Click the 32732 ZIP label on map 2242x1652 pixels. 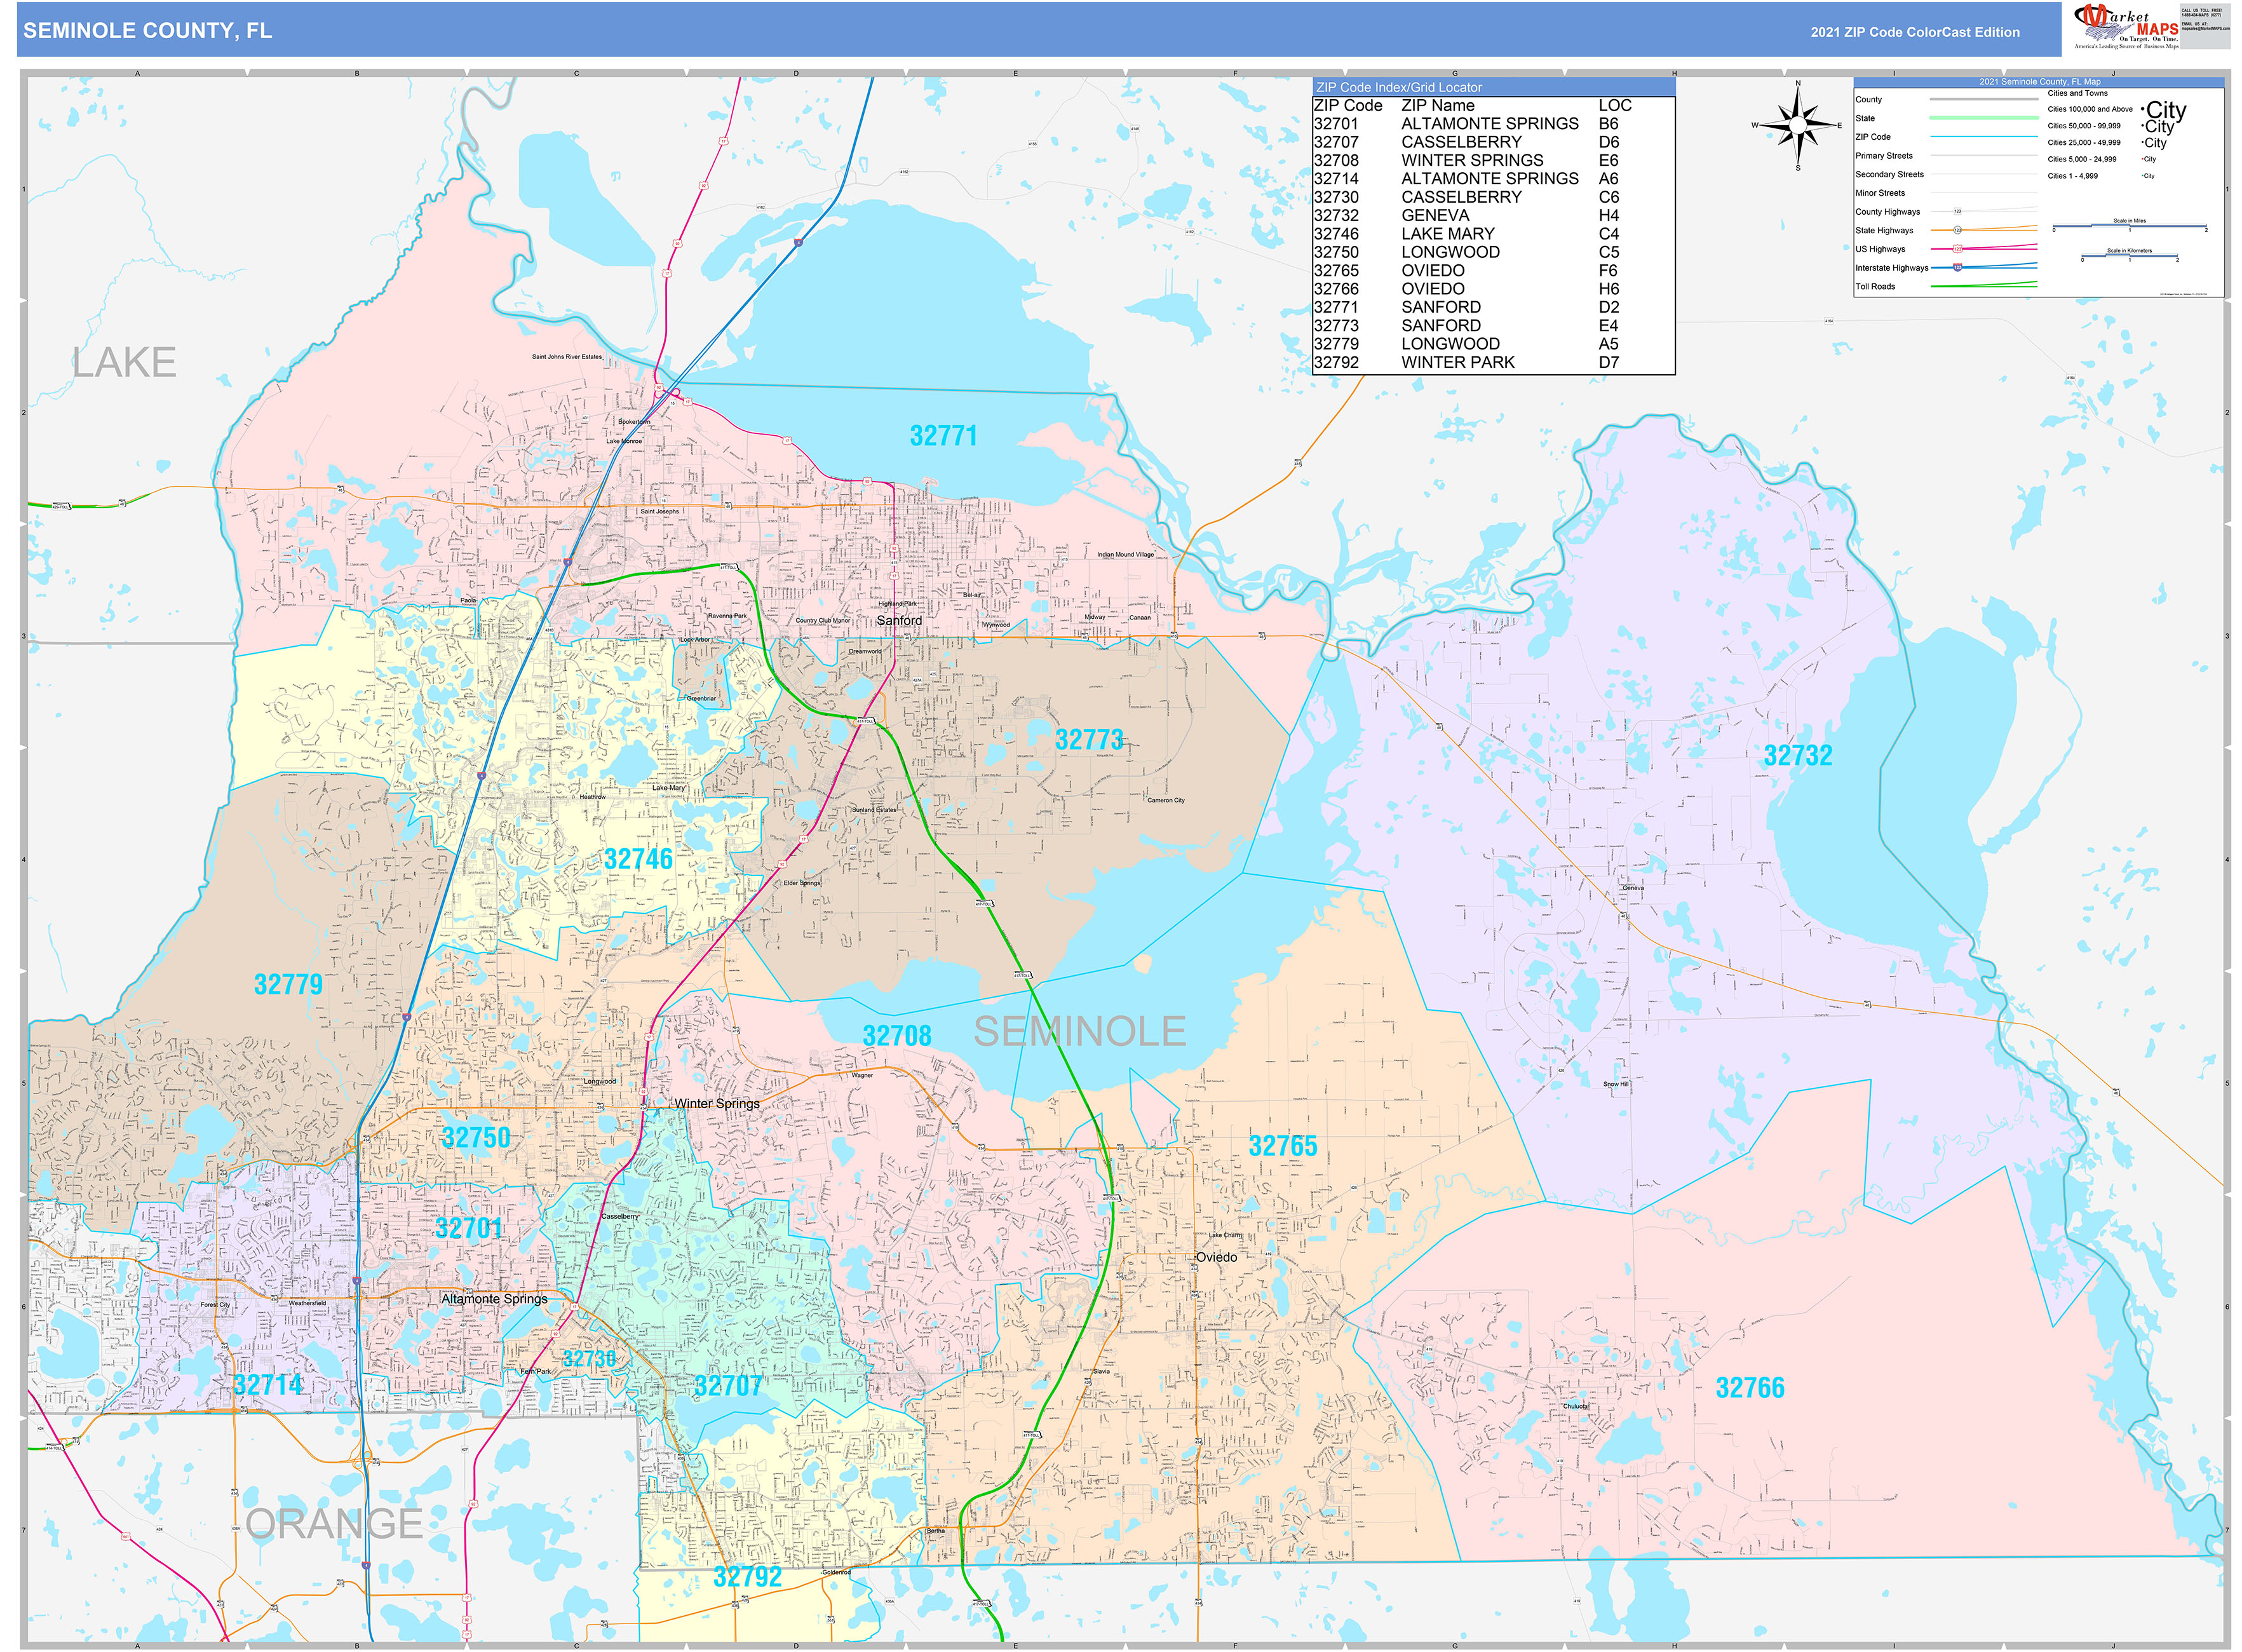pos(1797,756)
